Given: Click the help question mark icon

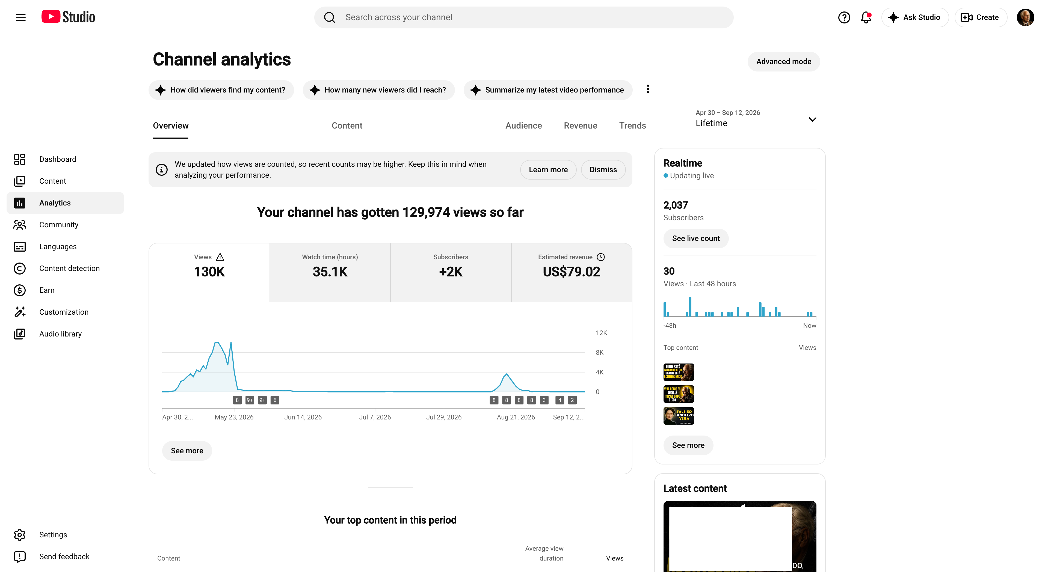Looking at the screenshot, I should 844,17.
